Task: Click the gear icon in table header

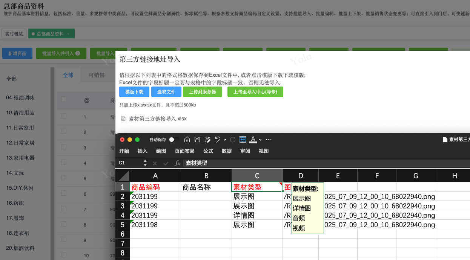Action: [x=86, y=100]
